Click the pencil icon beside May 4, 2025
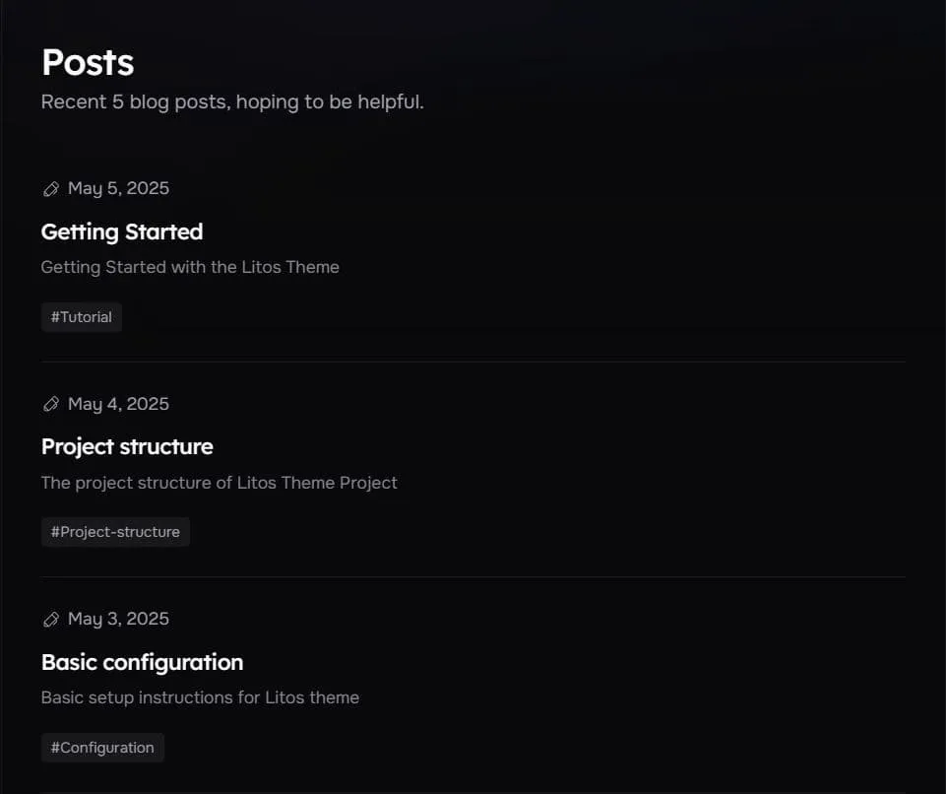 point(51,404)
